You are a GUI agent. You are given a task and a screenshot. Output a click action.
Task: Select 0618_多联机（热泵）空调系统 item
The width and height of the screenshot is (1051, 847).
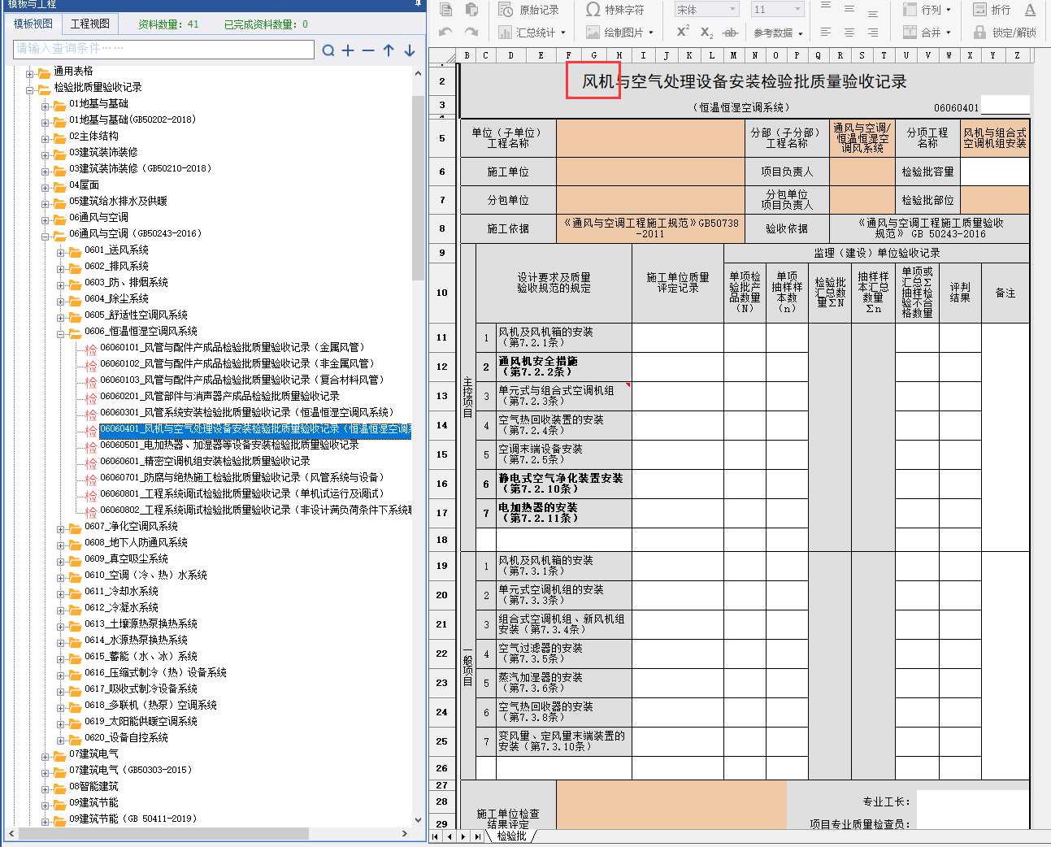150,705
